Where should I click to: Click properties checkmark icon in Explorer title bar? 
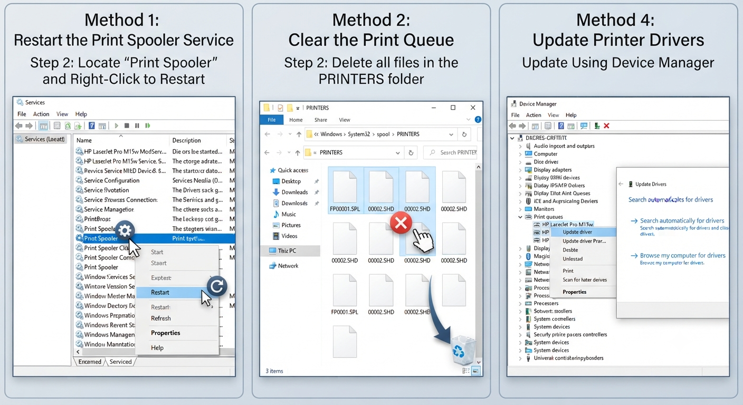pos(281,108)
